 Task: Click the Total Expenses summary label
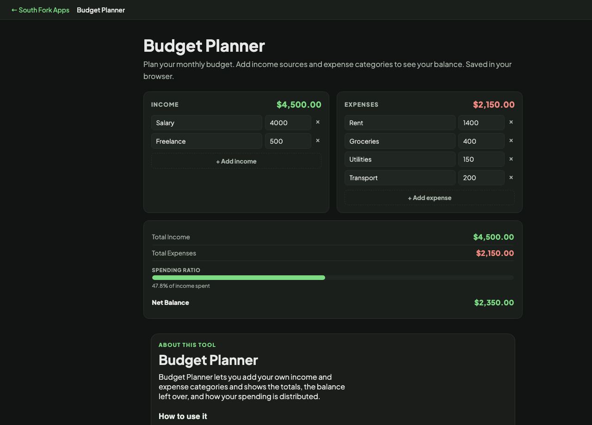tap(174, 253)
